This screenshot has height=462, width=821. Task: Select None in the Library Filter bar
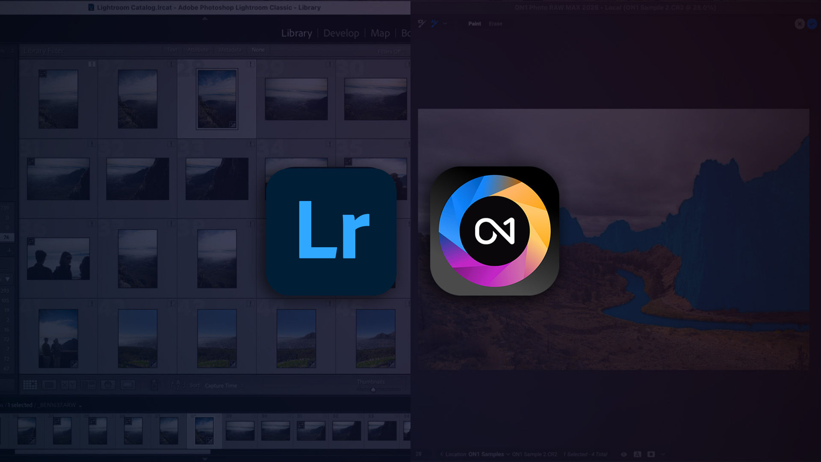[258, 50]
